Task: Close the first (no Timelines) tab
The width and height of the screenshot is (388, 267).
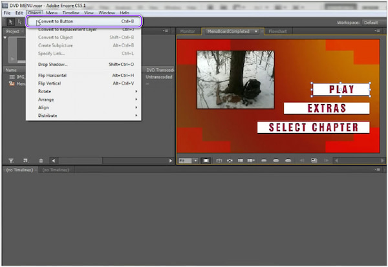Action: point(36,170)
